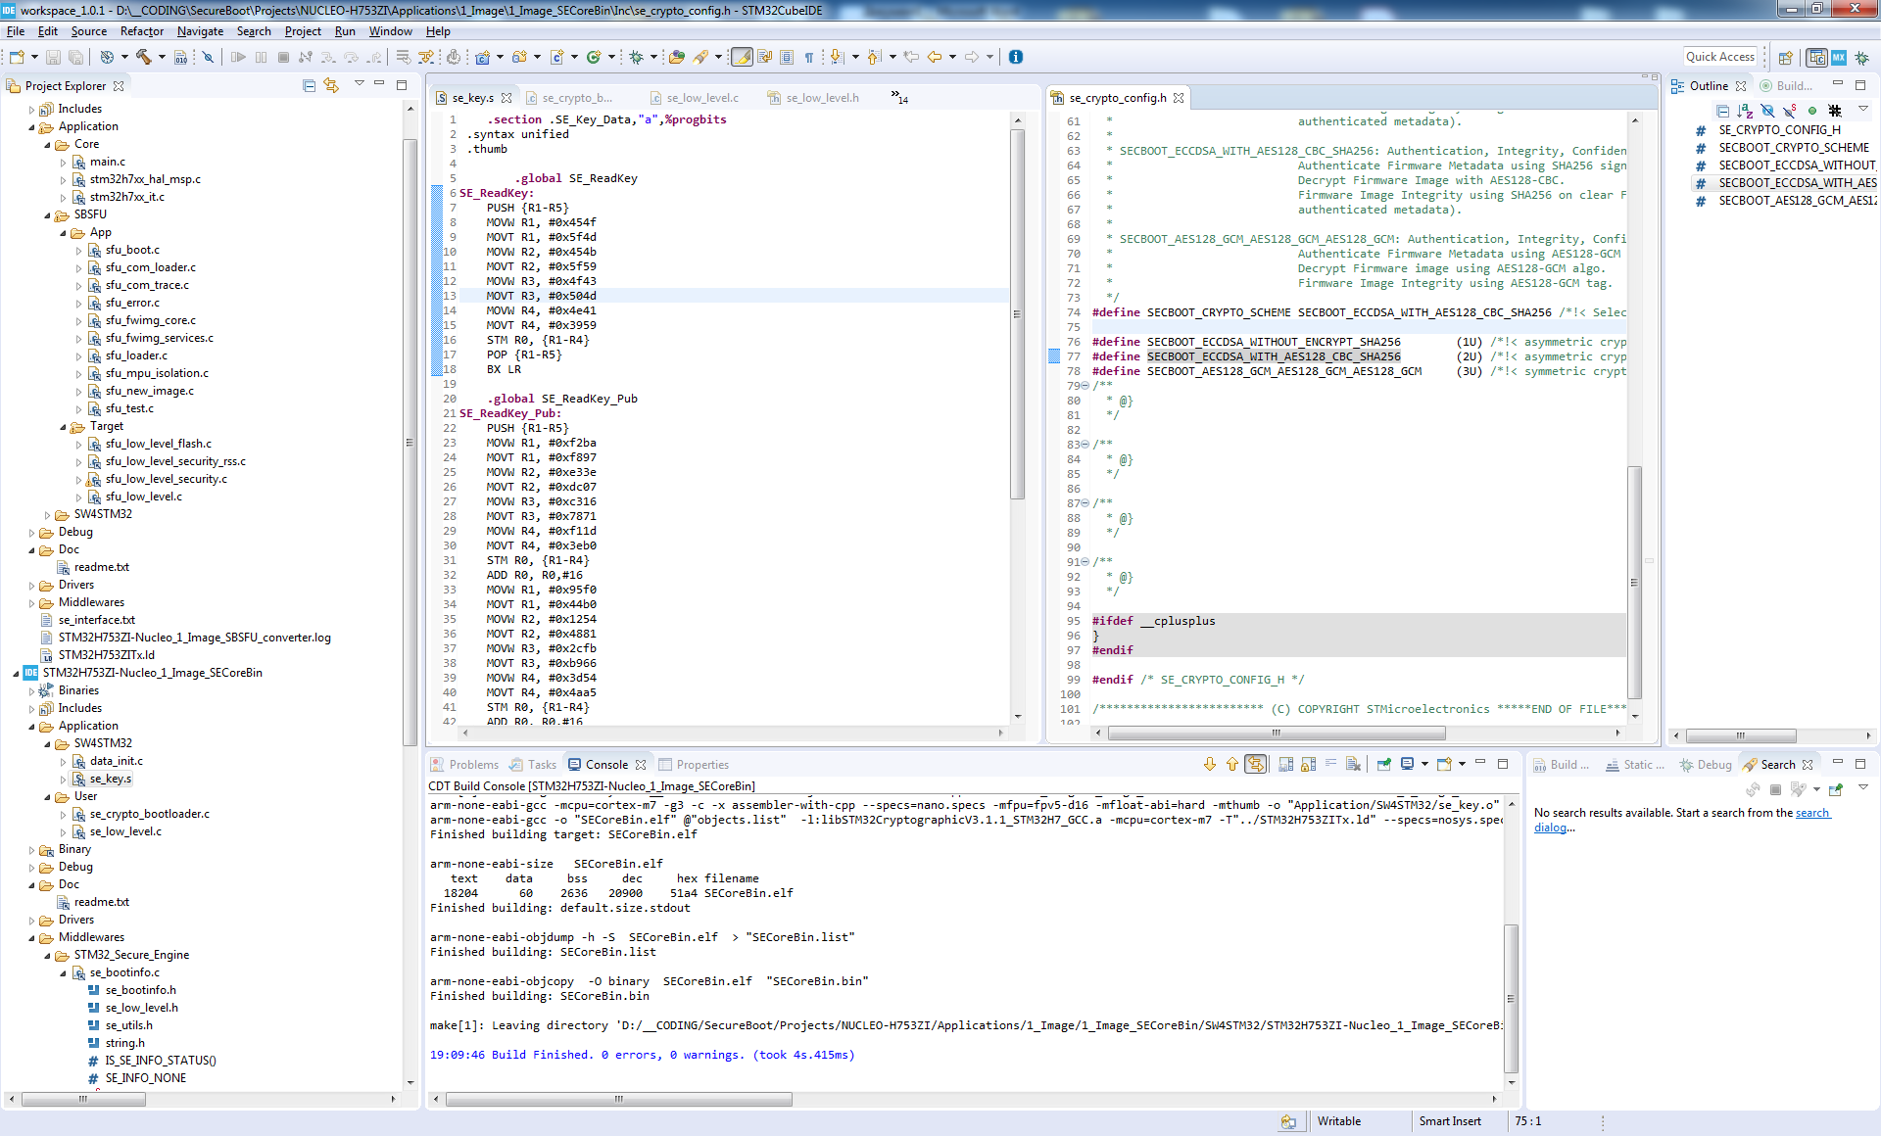Click Show next error down arrow in Console
1881x1136 pixels.
[1210, 764]
